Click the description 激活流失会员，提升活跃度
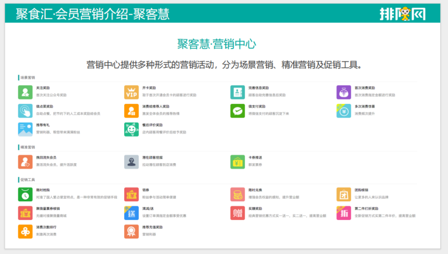The width and height of the screenshot is (448, 254). pyautogui.click(x=56, y=165)
